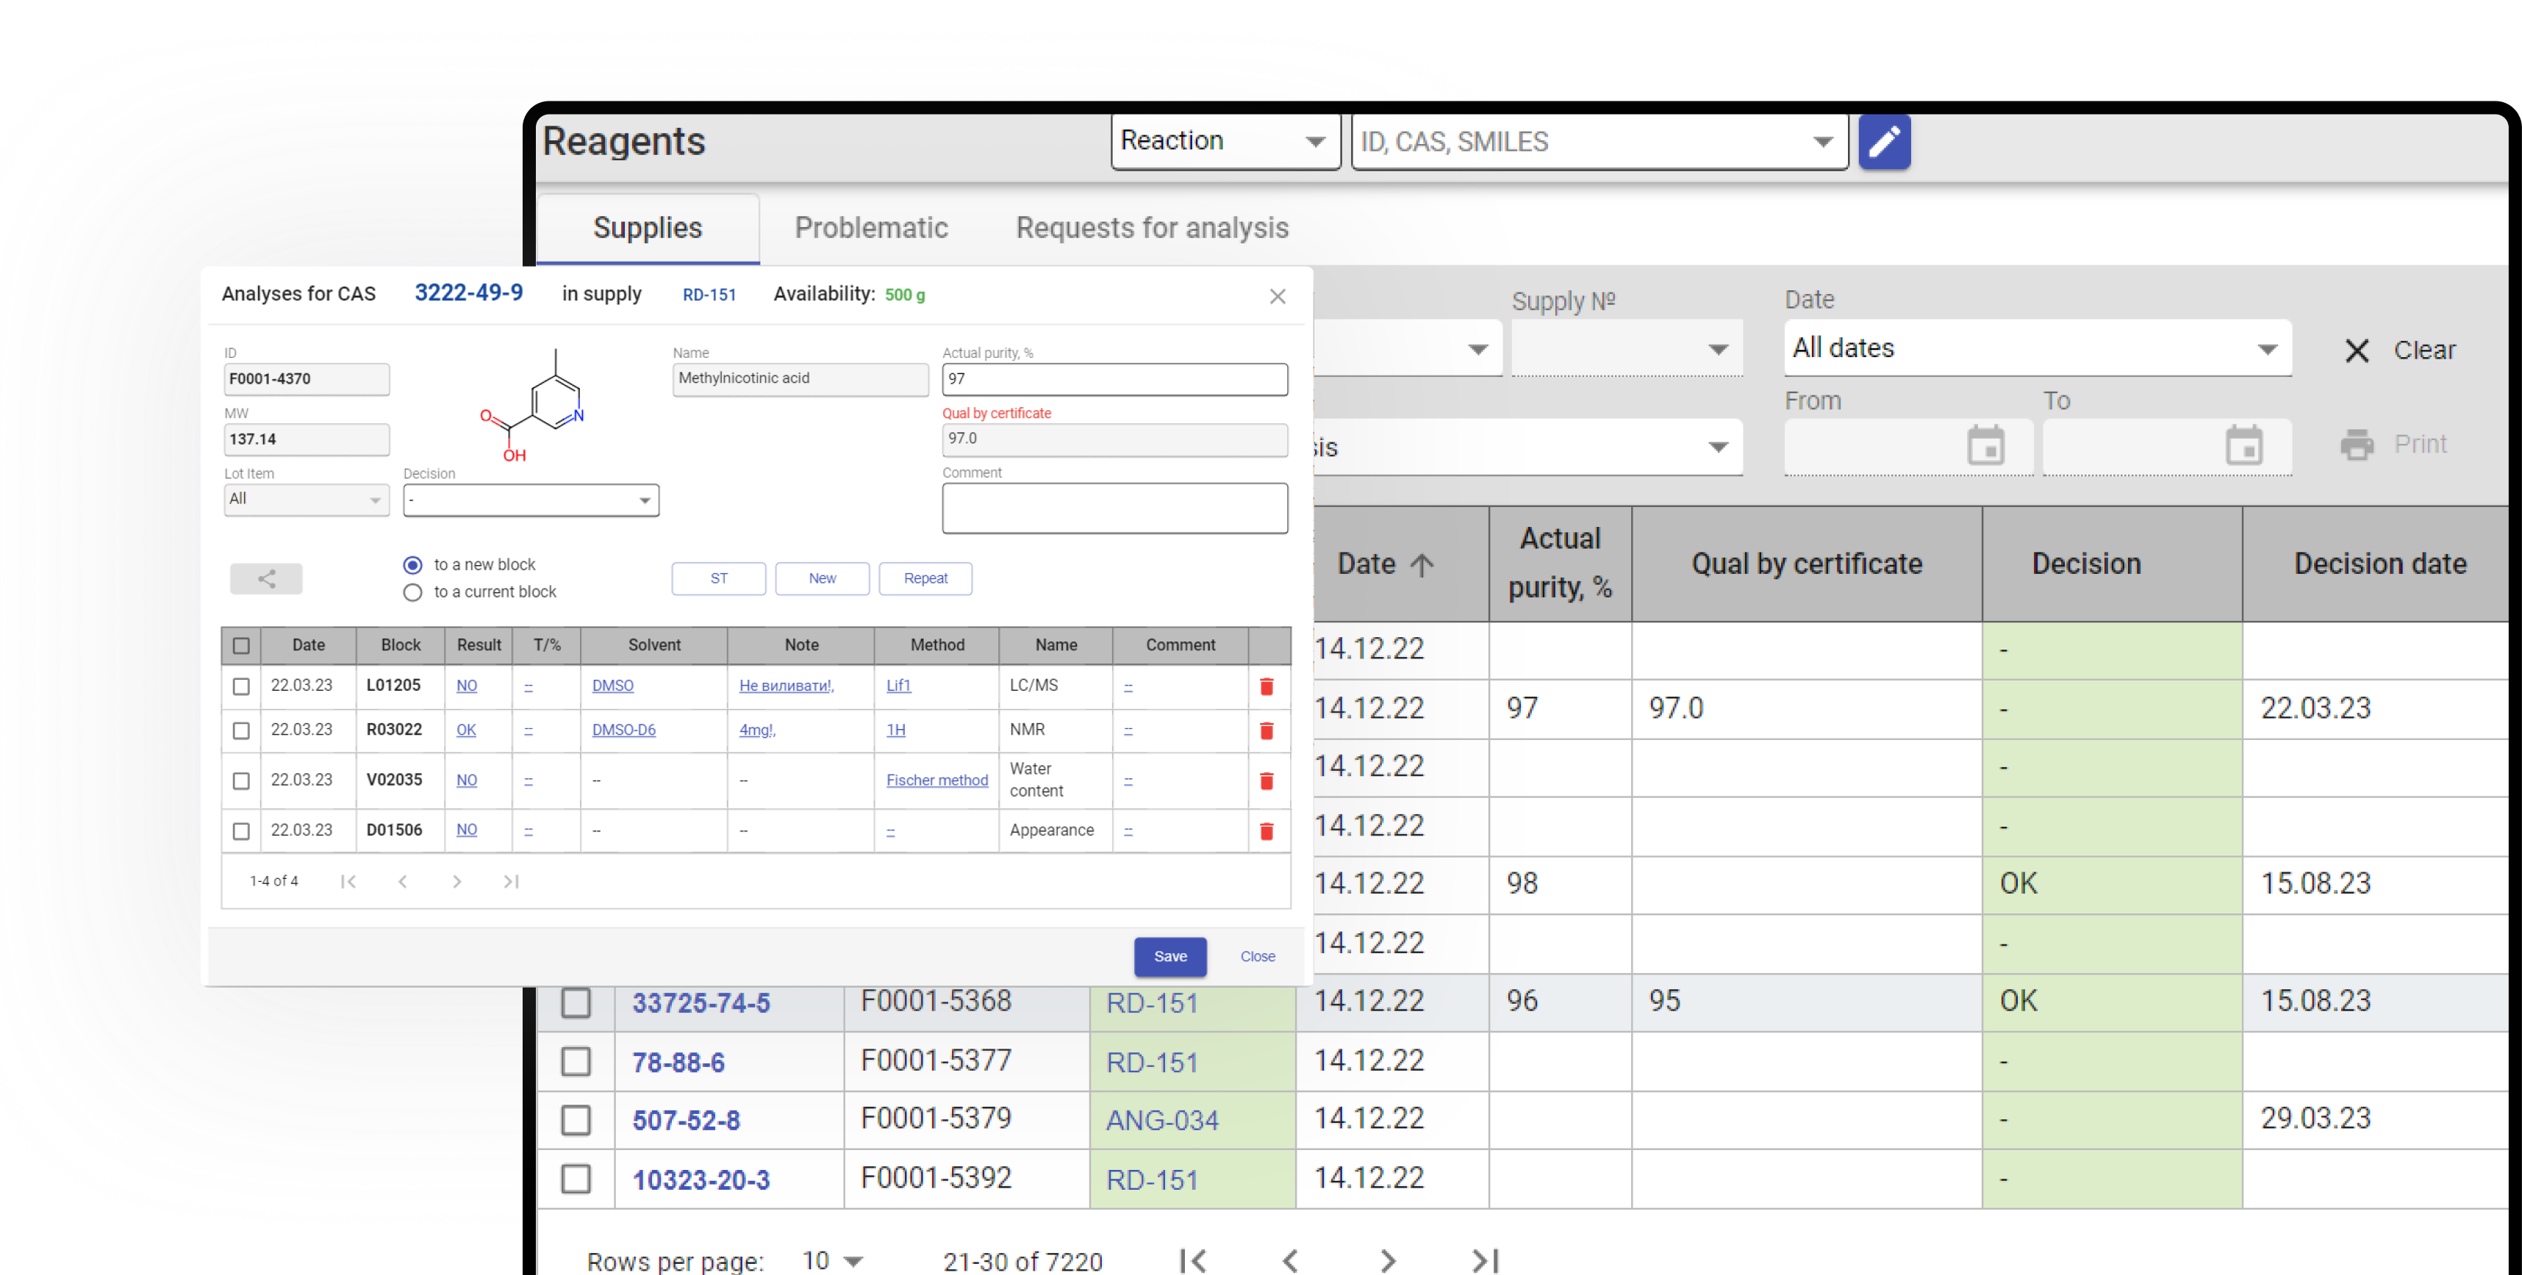Select 'to a current block' radio option
2522x1275 pixels.
[x=413, y=592]
